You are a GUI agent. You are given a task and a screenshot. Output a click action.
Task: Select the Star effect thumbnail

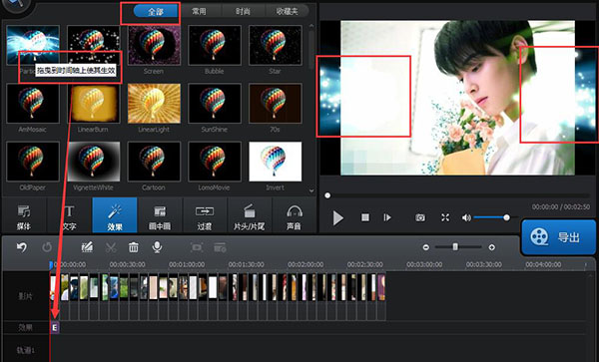(x=276, y=45)
